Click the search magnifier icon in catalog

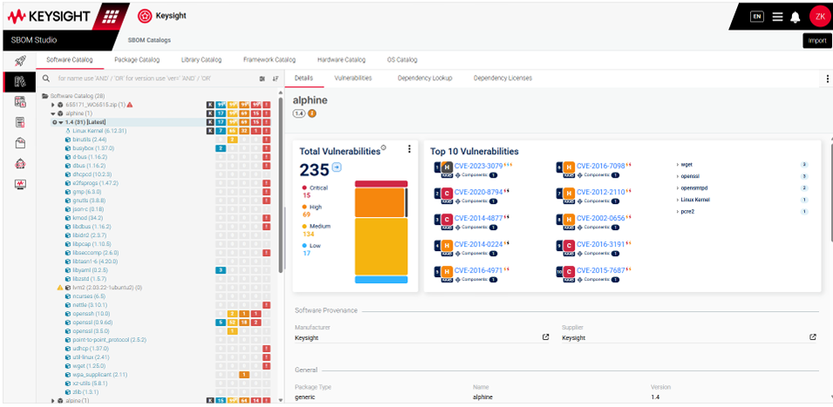46,78
